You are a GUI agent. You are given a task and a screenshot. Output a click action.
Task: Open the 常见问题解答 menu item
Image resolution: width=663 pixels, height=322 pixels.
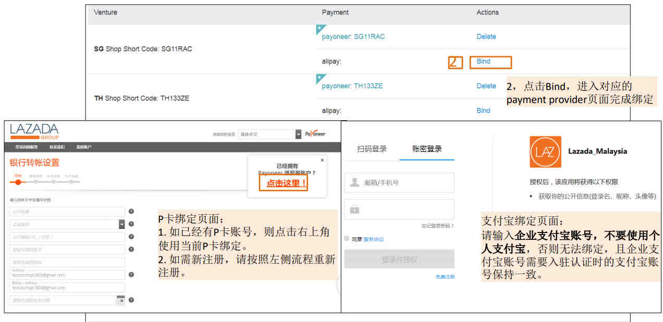click(26, 147)
